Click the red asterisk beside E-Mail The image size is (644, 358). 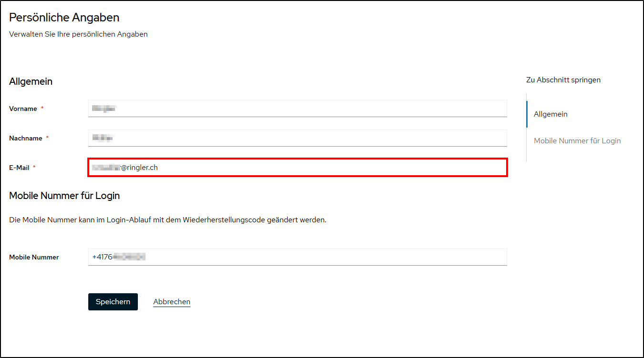pos(34,168)
